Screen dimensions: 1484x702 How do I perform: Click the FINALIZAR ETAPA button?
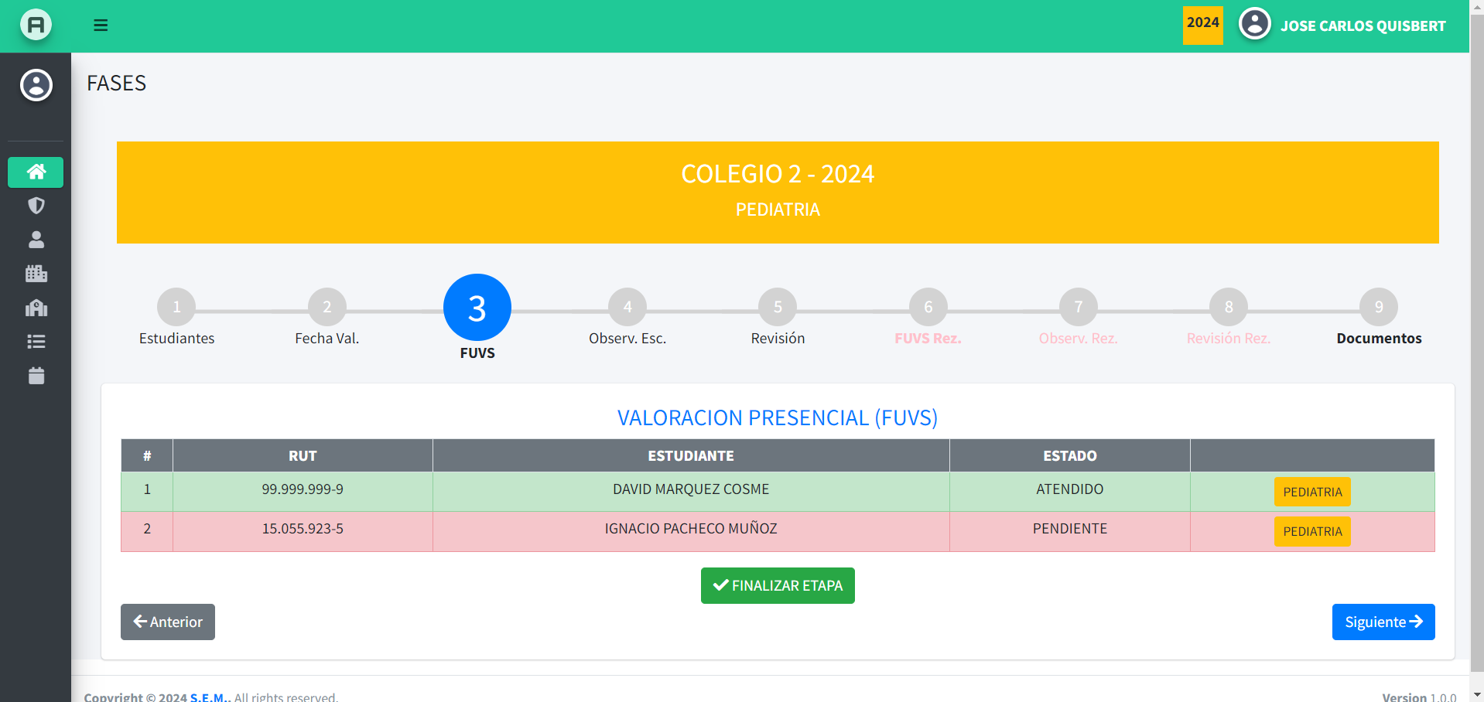pos(778,585)
